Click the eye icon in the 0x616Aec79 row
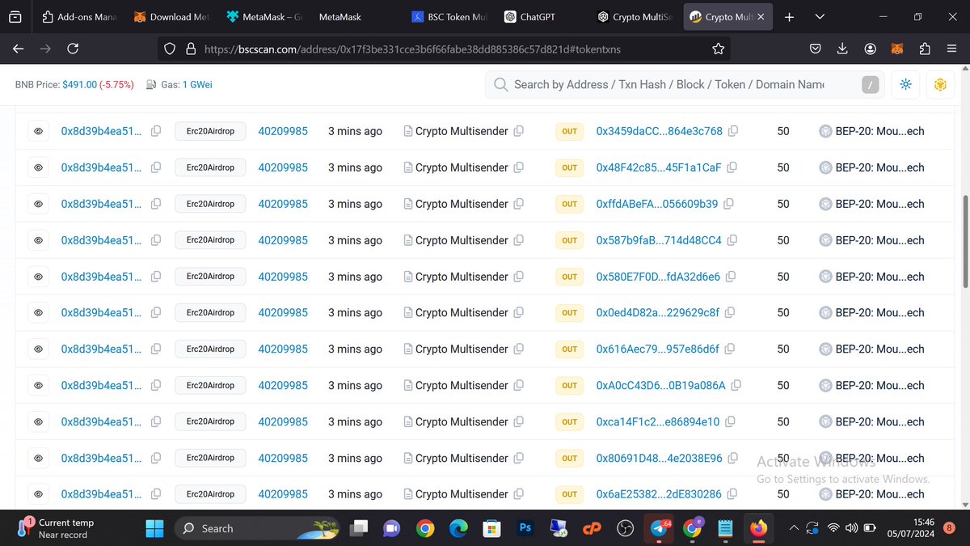 38,349
